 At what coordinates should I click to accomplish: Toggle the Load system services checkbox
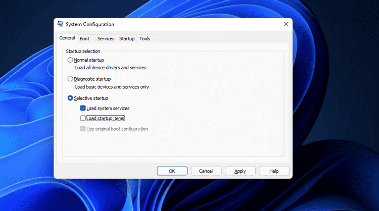(x=83, y=108)
